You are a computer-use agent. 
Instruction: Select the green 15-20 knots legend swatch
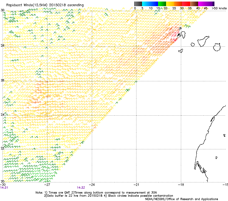pos(162,4)
